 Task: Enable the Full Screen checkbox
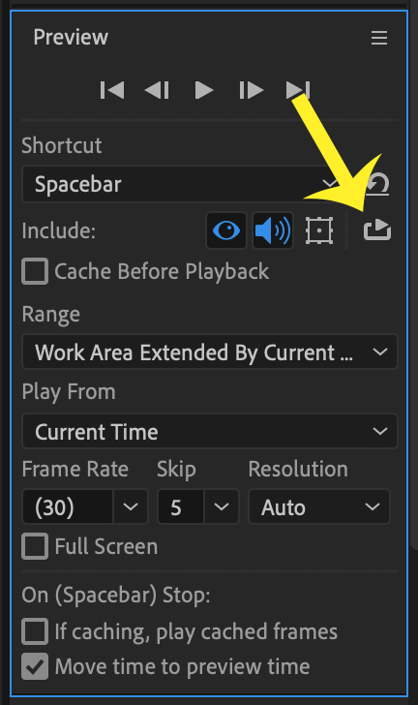[35, 546]
